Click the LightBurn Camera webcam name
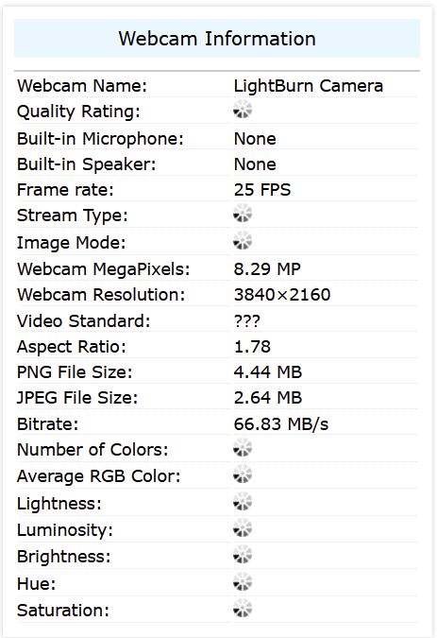The width and height of the screenshot is (437, 638). (x=309, y=86)
